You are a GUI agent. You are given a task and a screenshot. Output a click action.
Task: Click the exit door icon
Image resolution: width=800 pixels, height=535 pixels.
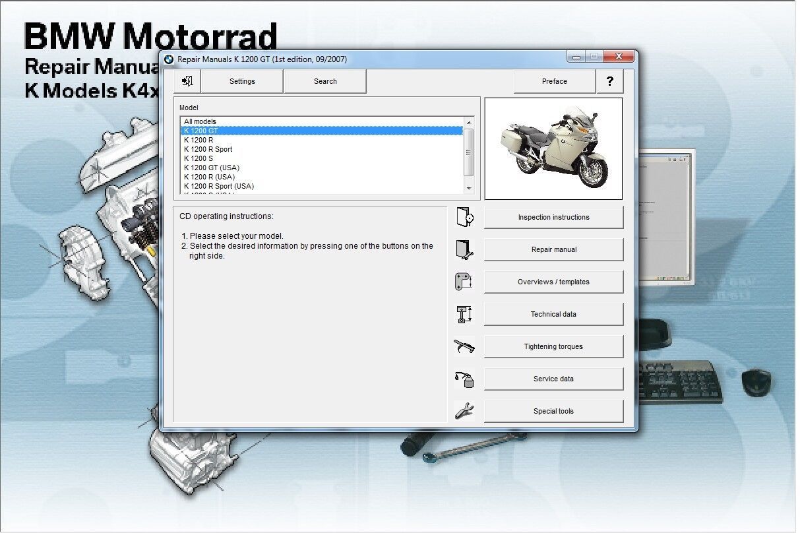187,80
